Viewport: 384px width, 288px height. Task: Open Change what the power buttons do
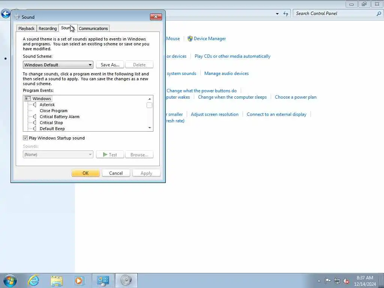click(201, 91)
